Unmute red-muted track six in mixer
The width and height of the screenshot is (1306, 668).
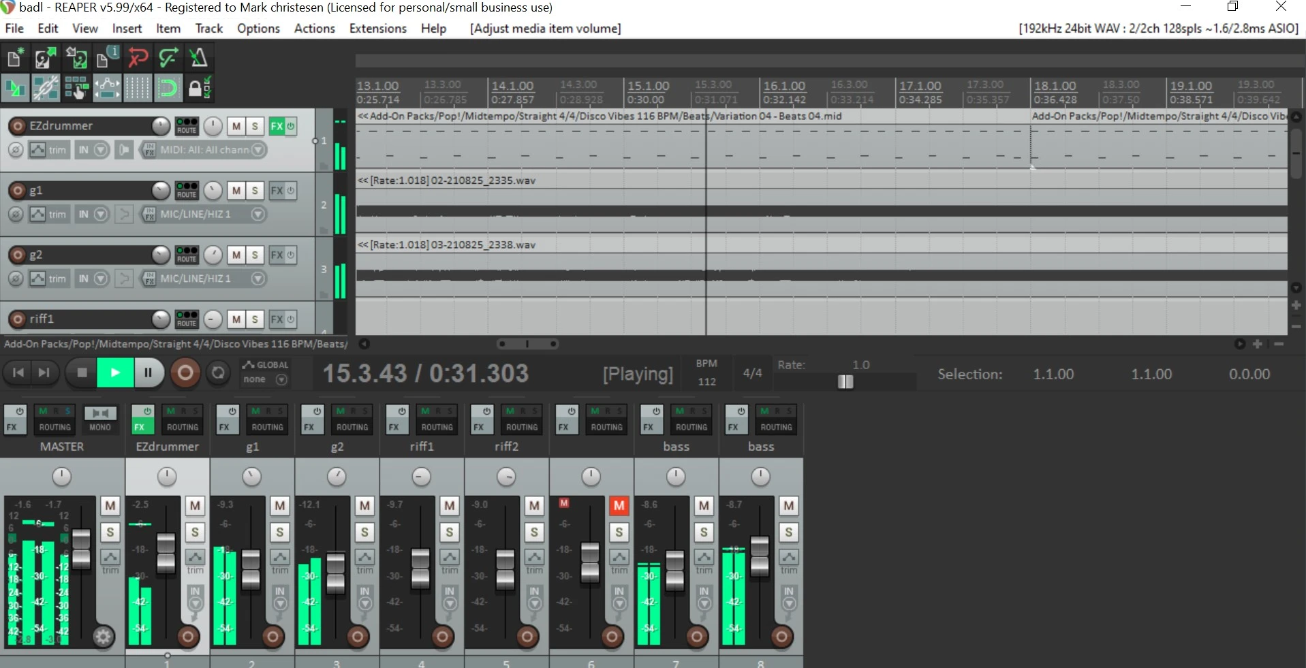pyautogui.click(x=619, y=505)
